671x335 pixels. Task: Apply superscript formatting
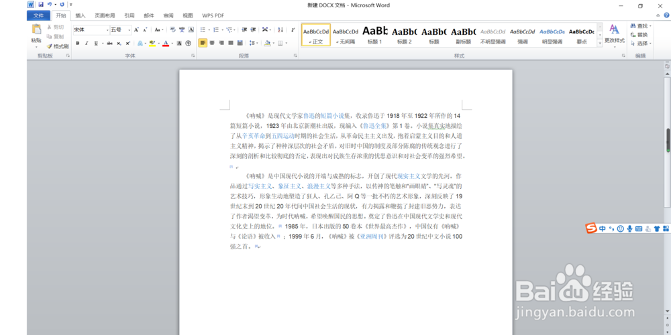[x=128, y=43]
